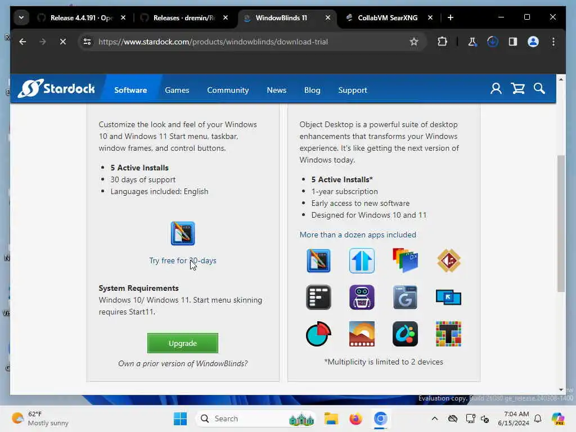Open the taskbar clock showing 7:04 AM
Screen dimensions: 576x432
(514, 418)
